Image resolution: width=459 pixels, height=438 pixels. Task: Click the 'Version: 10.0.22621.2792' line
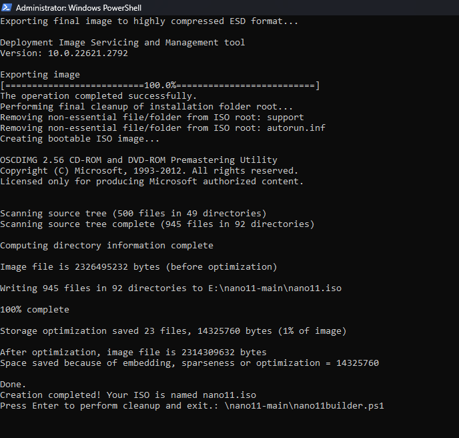tap(64, 53)
